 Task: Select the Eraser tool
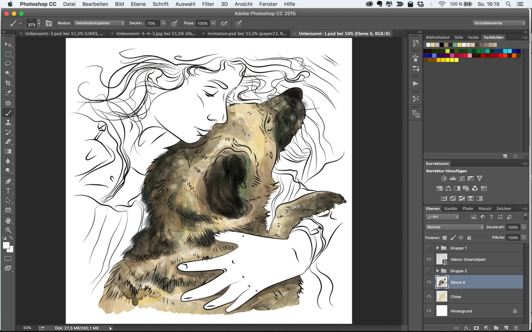click(8, 142)
